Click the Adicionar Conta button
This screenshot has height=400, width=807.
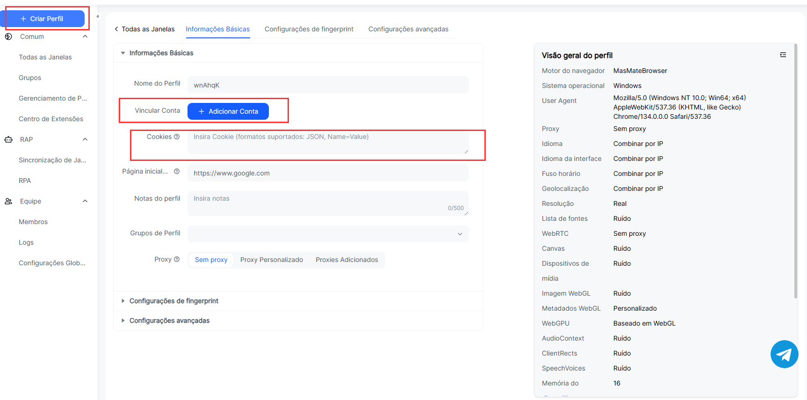pyautogui.click(x=228, y=111)
